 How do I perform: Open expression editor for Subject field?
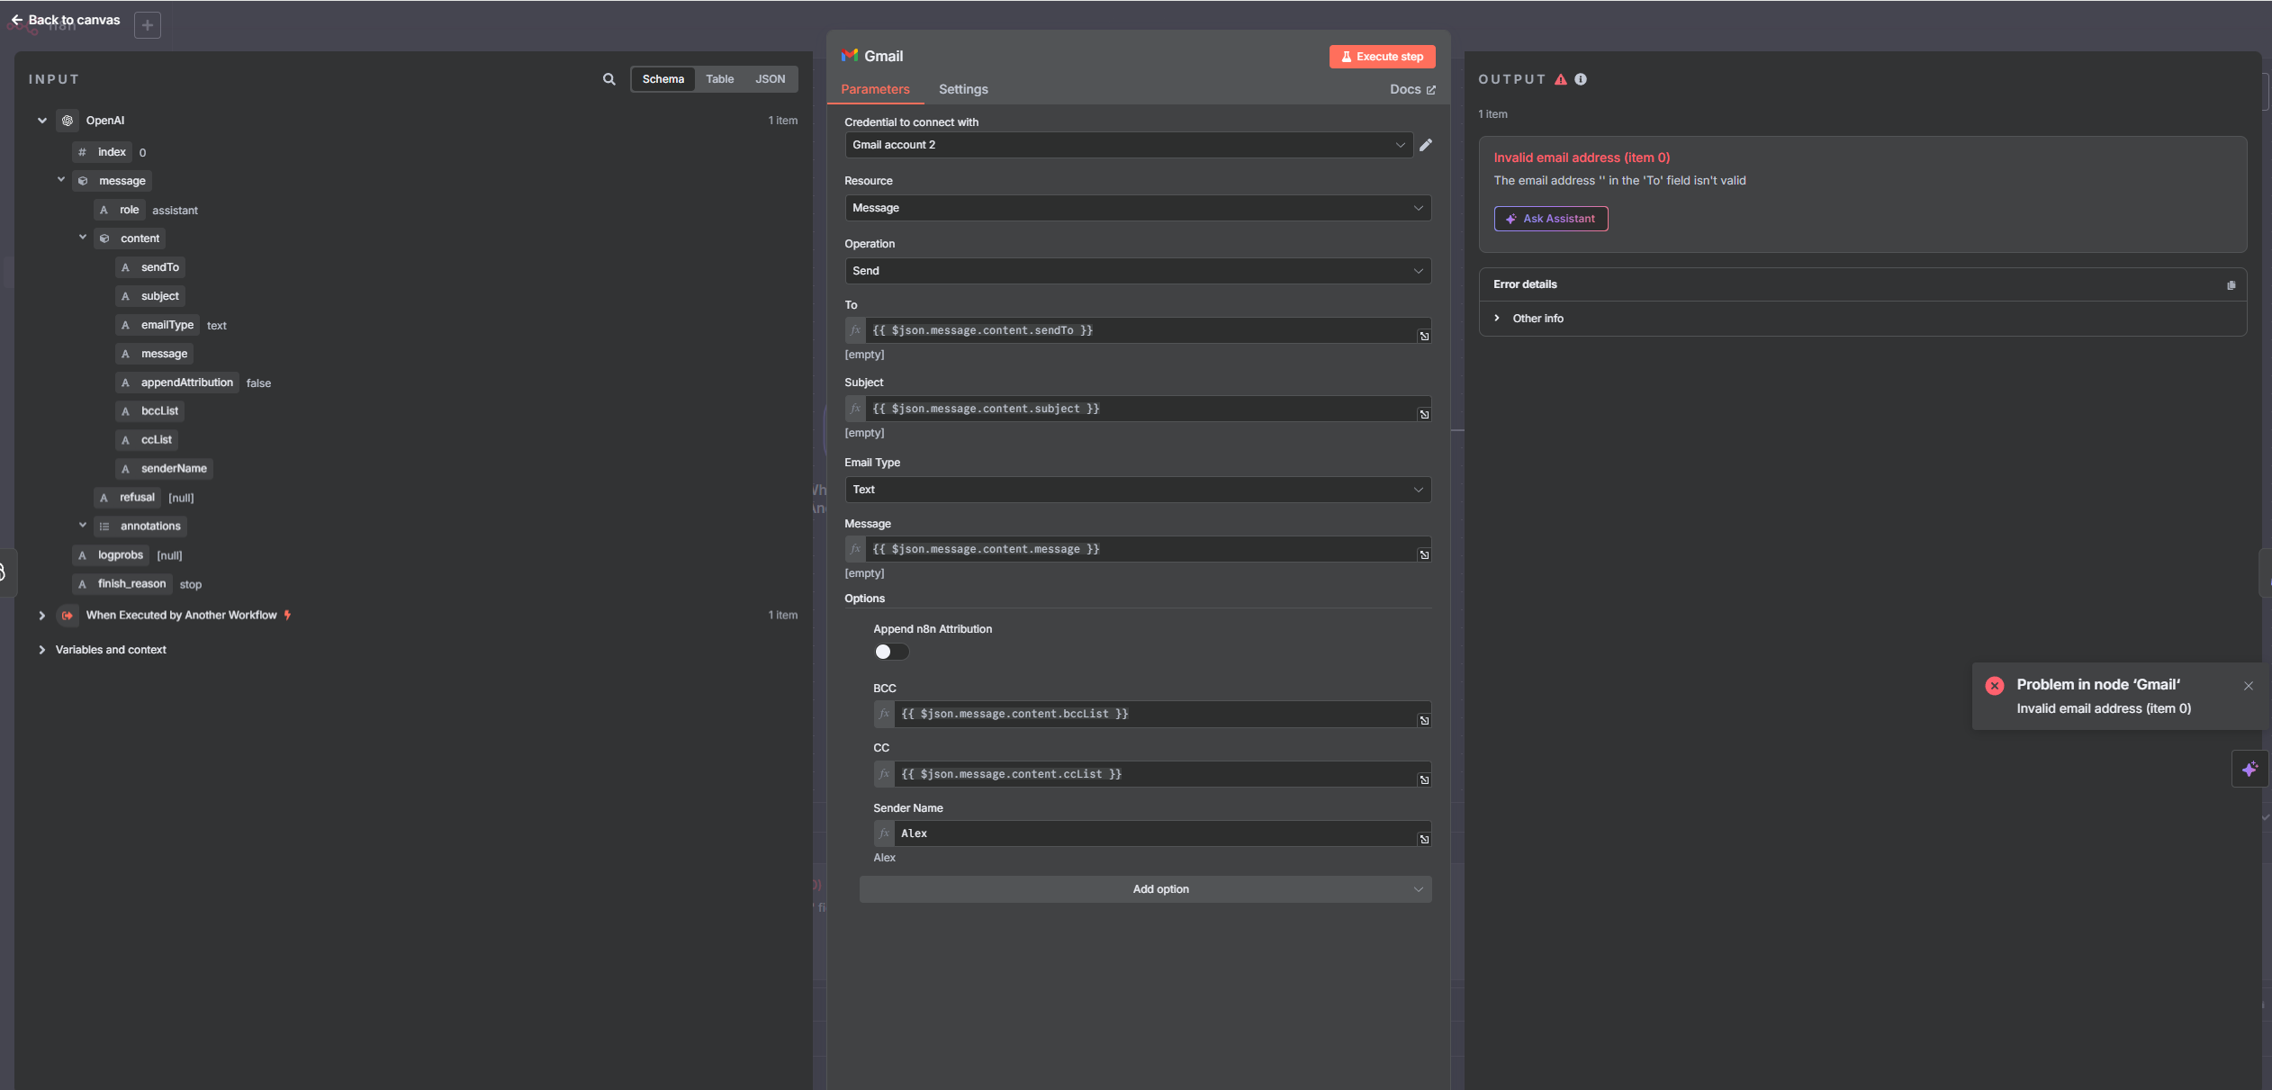[1424, 414]
